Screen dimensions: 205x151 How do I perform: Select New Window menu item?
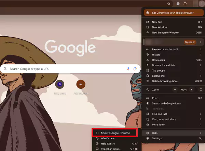click(174, 27)
